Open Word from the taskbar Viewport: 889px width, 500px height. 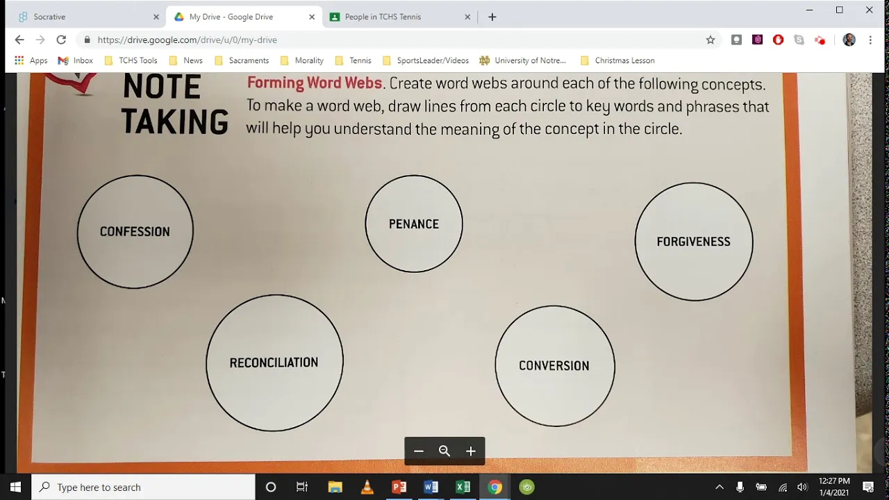(x=431, y=487)
